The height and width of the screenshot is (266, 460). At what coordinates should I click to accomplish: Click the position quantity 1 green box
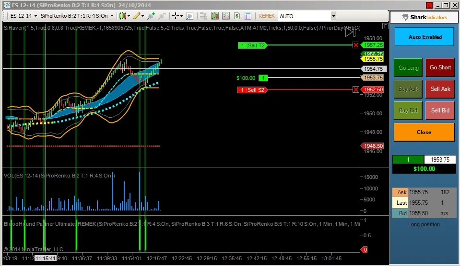coord(408,159)
